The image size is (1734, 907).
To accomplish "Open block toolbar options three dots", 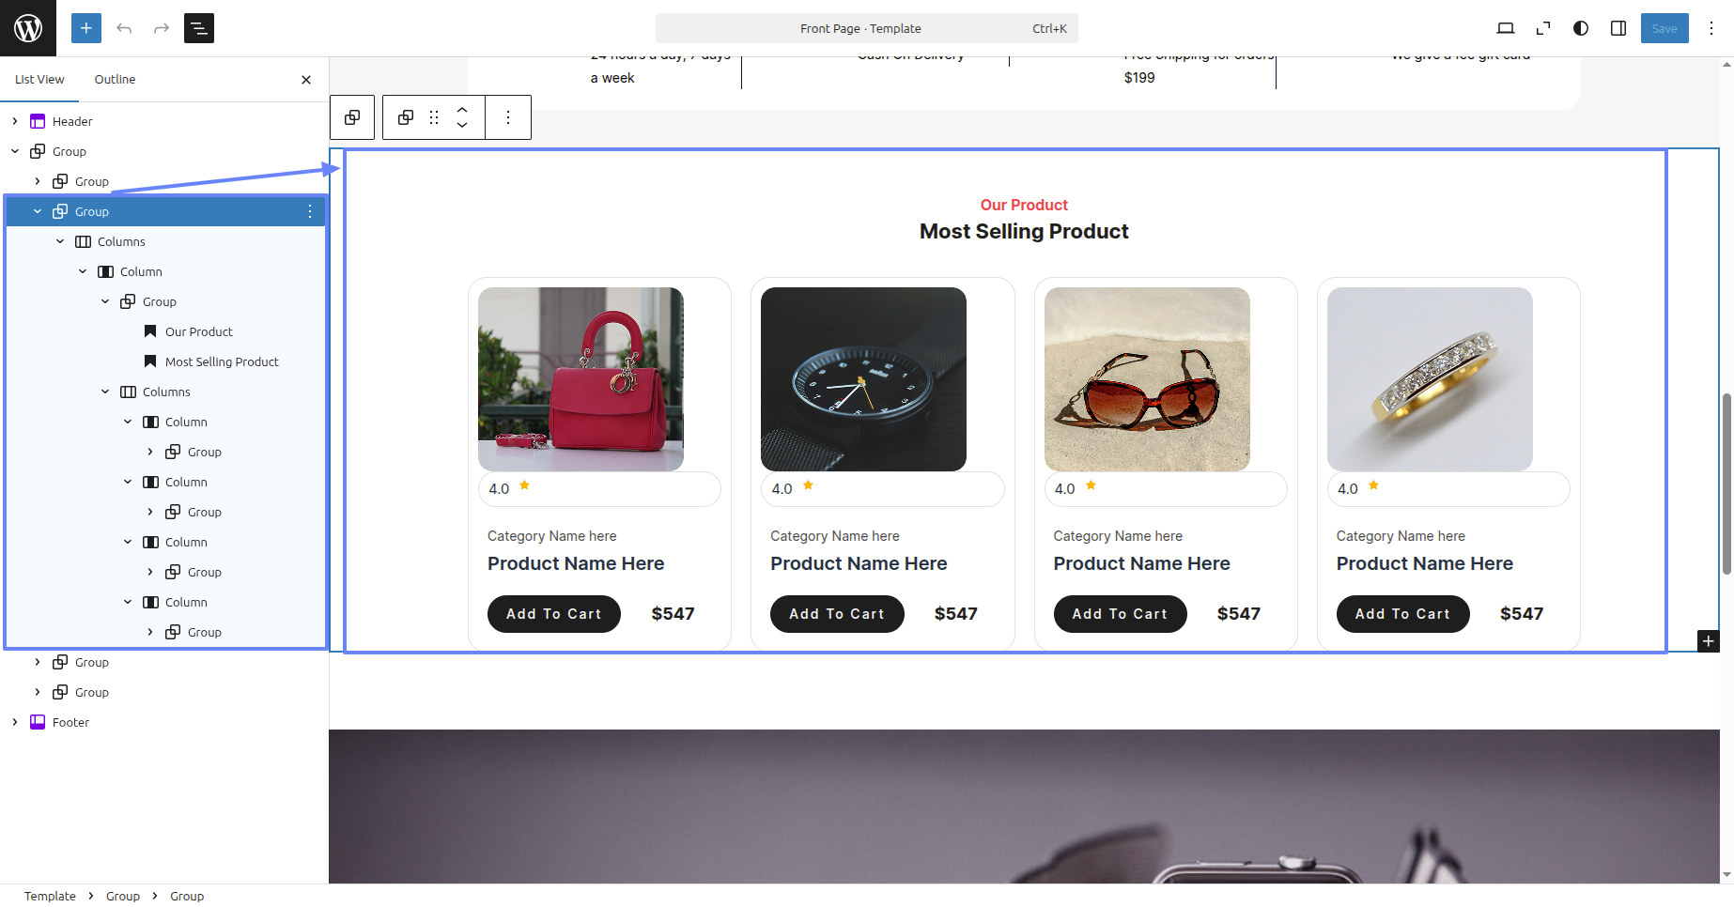I will [508, 117].
